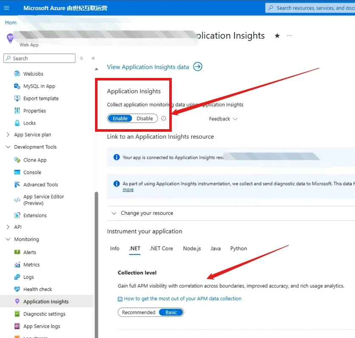Click the book icon before APM data link
This screenshot has height=338, width=355.
(x=120, y=299)
